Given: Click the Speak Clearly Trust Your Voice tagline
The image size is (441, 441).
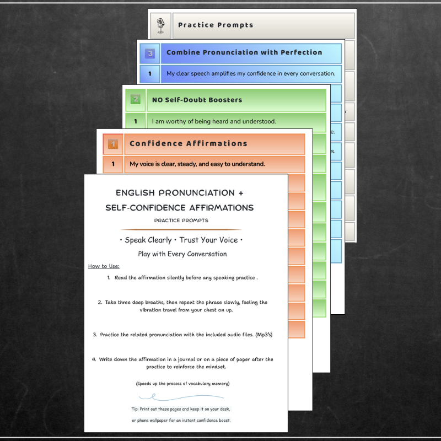Looking at the screenshot, I should pyautogui.click(x=181, y=240).
